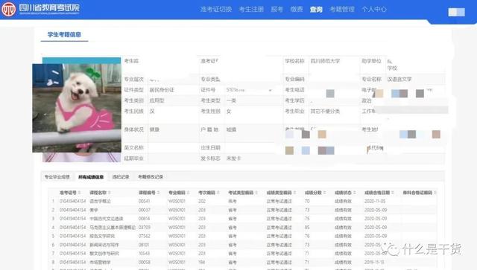Click the 一类 candidate type value
477x270 pixels.
[x=231, y=100]
